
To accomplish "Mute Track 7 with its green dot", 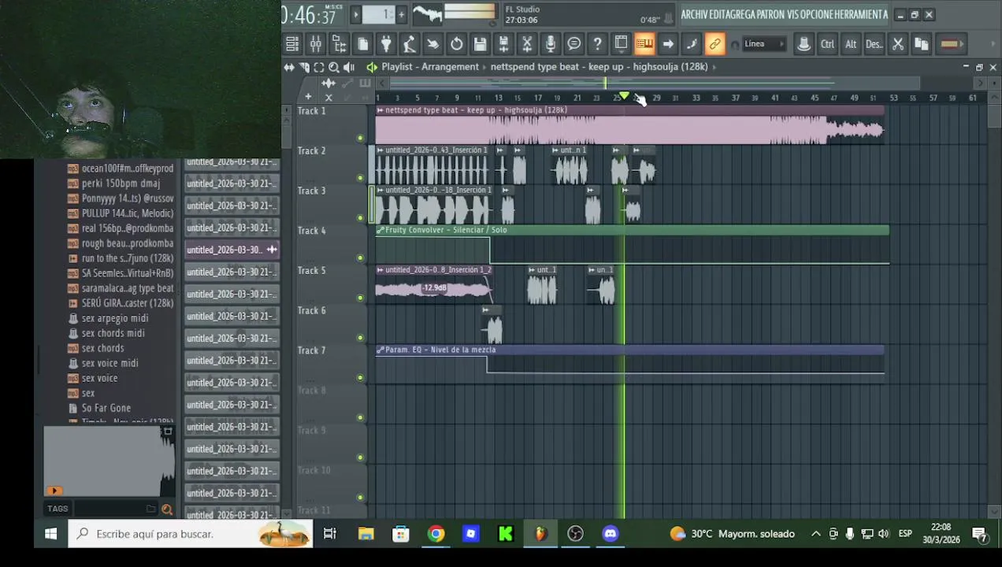I will pyautogui.click(x=360, y=378).
